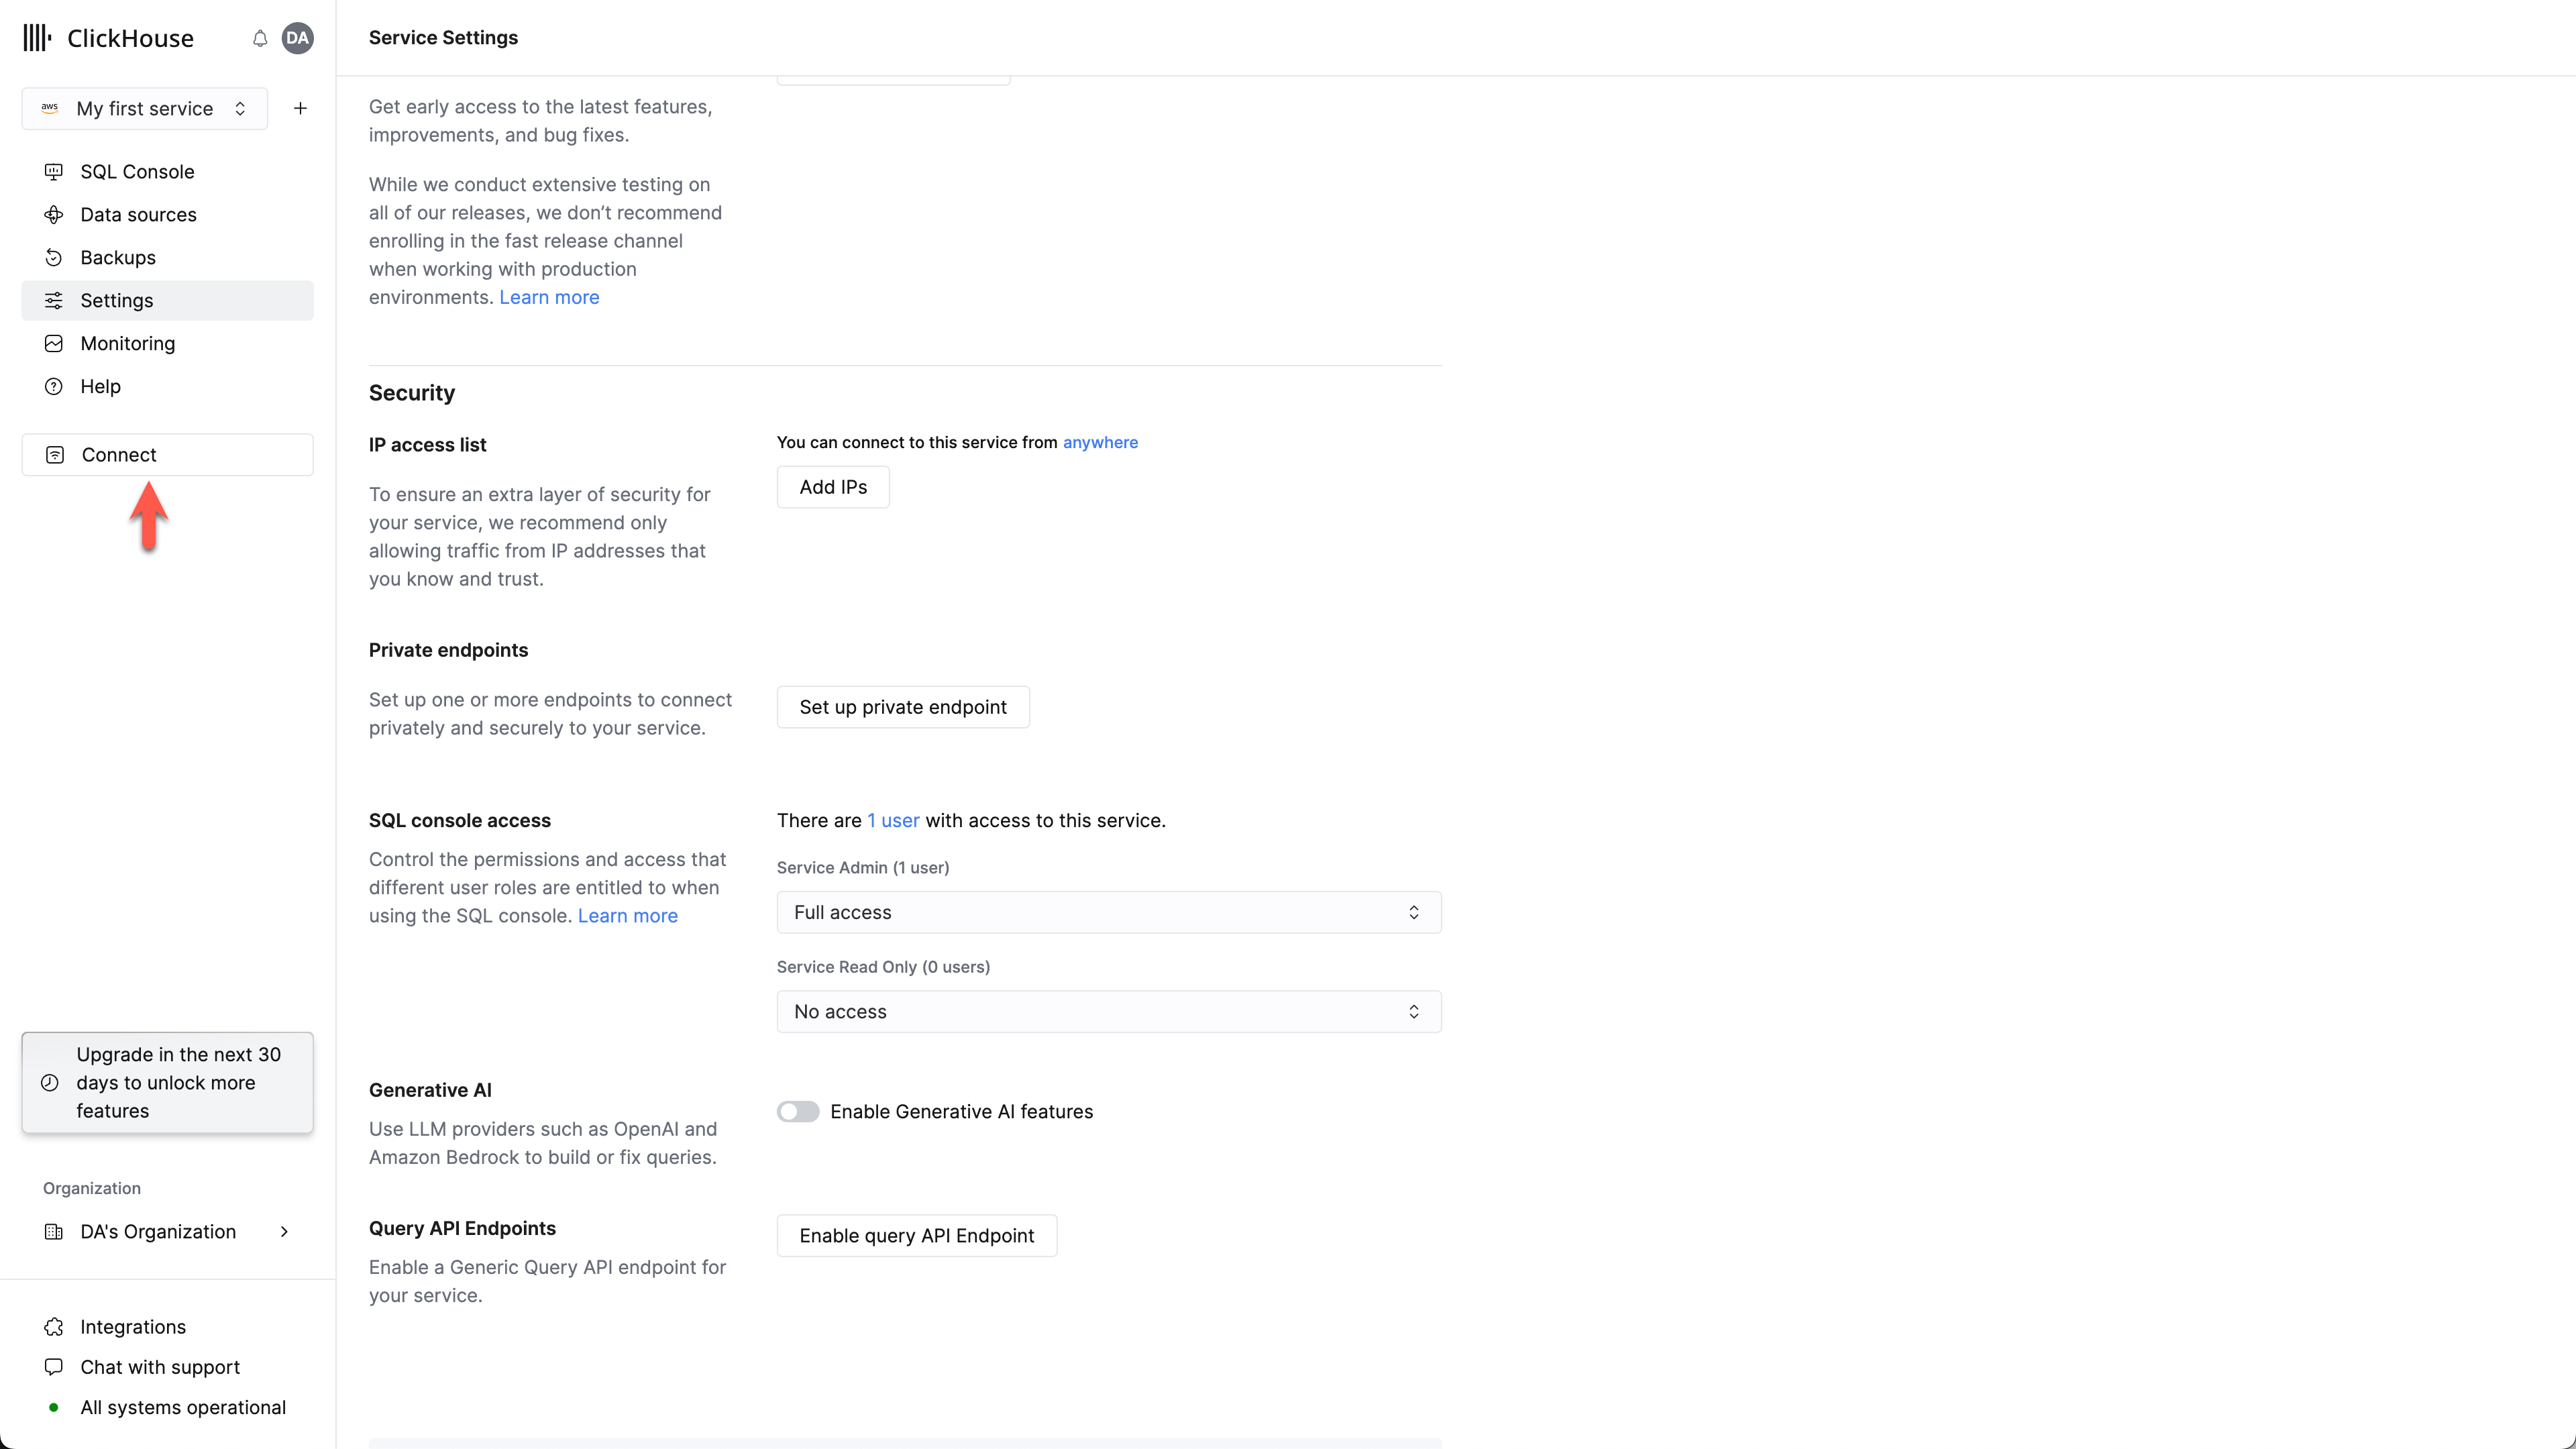Click the notification bell icon
This screenshot has height=1449, width=2576.
(260, 37)
